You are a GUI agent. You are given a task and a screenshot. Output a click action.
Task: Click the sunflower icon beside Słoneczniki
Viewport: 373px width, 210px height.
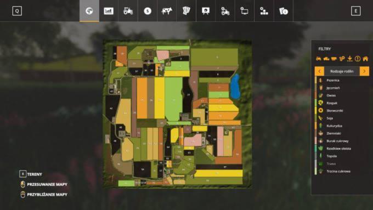point(321,111)
